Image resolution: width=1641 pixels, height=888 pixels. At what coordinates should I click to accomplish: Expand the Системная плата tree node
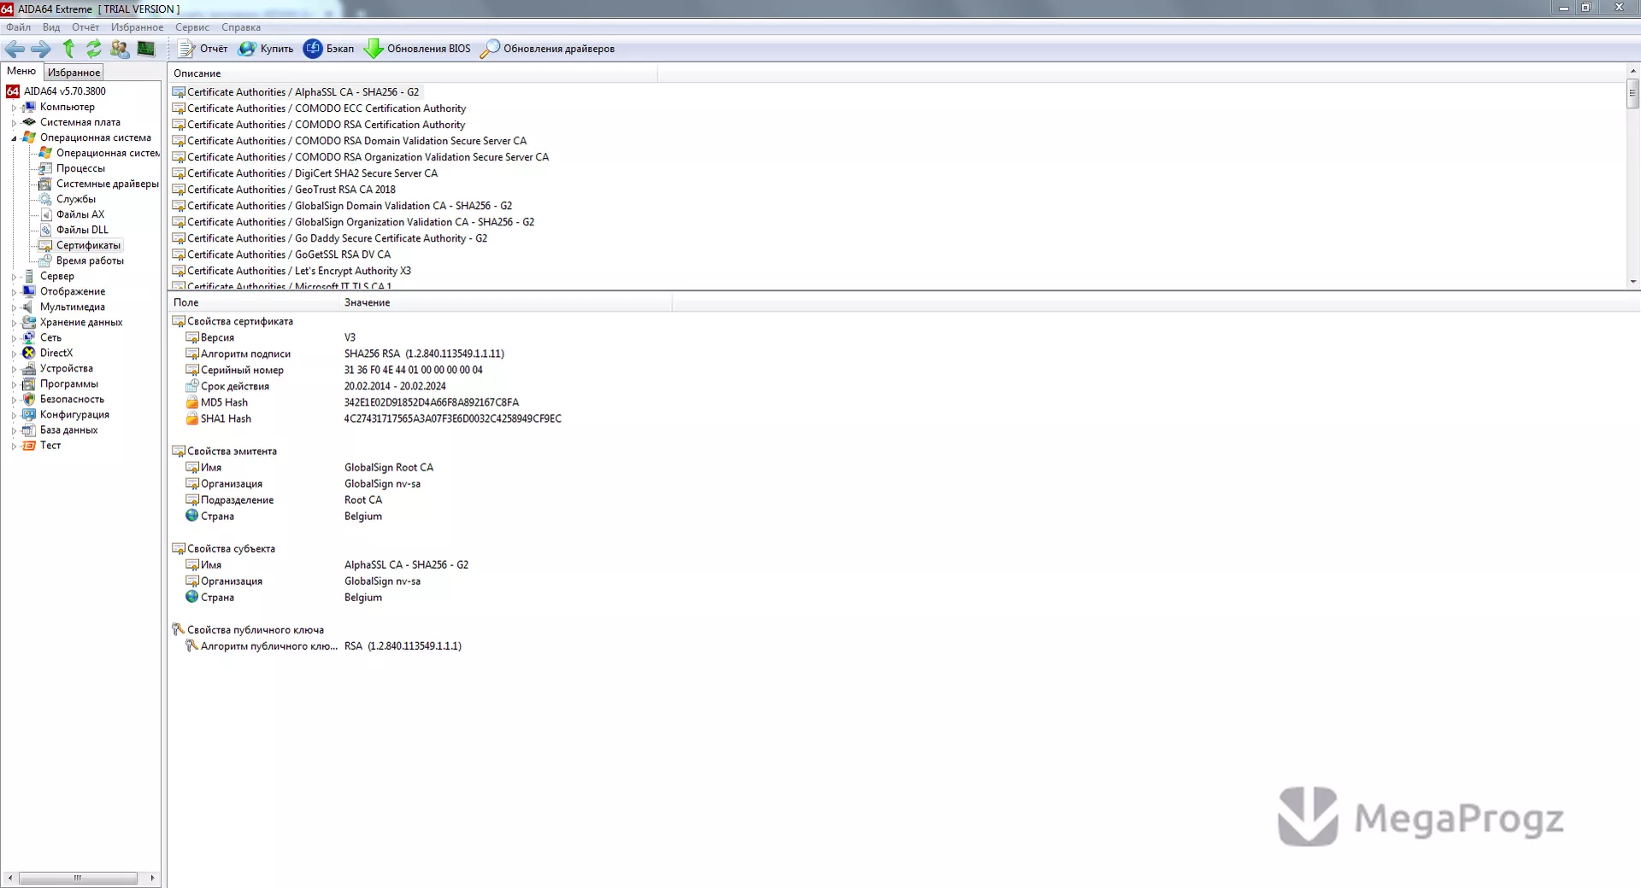pos(14,123)
